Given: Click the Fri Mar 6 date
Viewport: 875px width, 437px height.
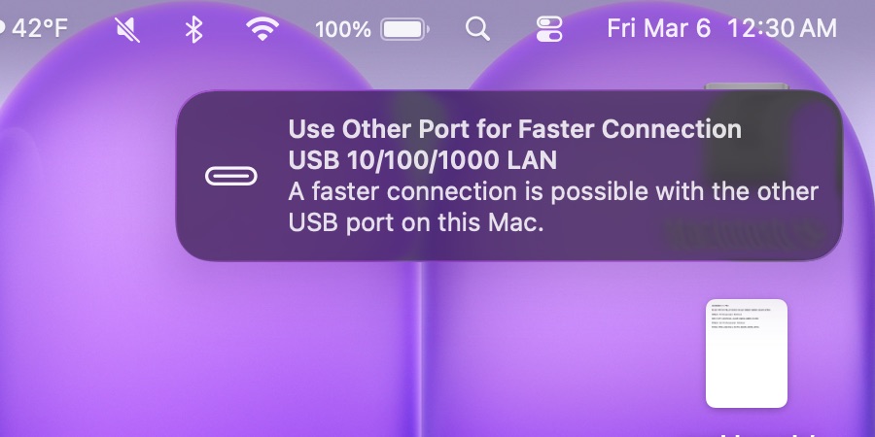Looking at the screenshot, I should (658, 28).
